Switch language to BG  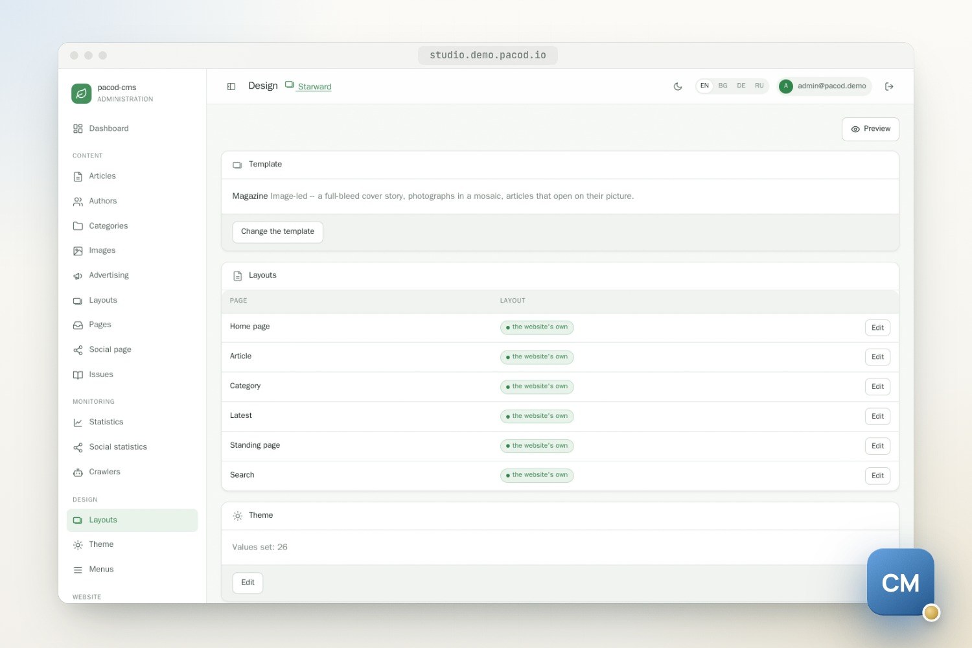[723, 86]
